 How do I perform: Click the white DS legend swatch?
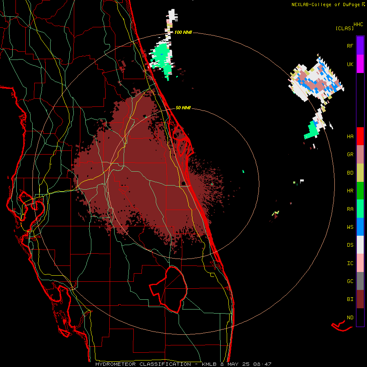[360, 245]
